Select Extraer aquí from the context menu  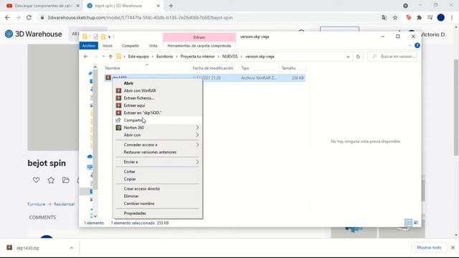[134, 105]
